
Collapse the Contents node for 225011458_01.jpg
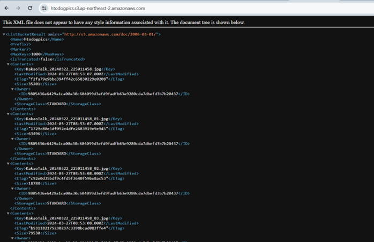[8, 114]
